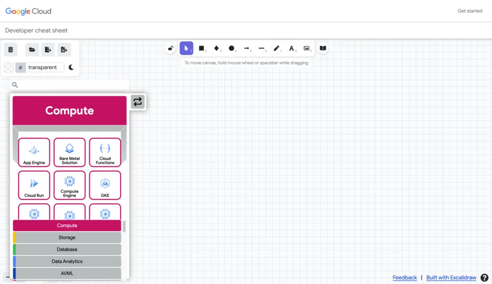Open the Storage category tab
Viewport: 492px width, 284px height.
click(x=67, y=237)
